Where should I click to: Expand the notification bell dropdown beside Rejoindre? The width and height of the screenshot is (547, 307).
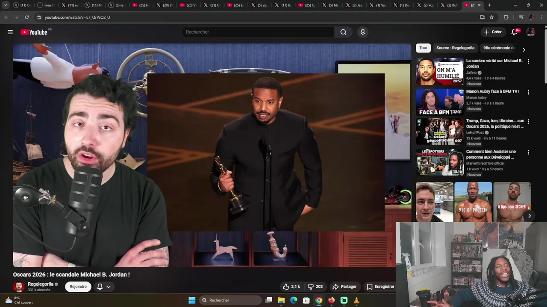click(x=109, y=287)
